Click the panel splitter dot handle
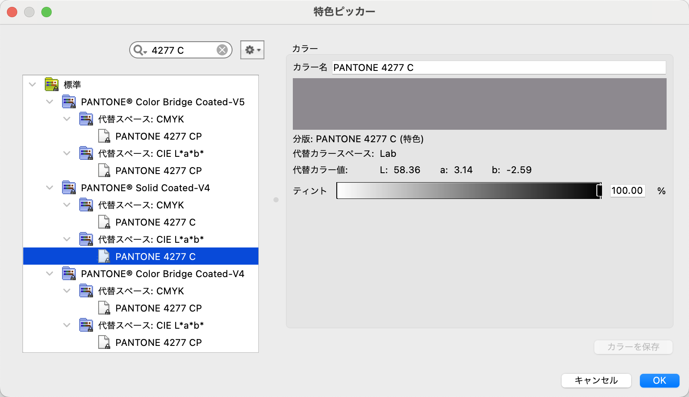 click(x=276, y=200)
